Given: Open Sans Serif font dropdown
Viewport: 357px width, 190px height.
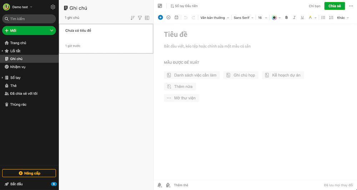Looking at the screenshot, I should coord(243,18).
